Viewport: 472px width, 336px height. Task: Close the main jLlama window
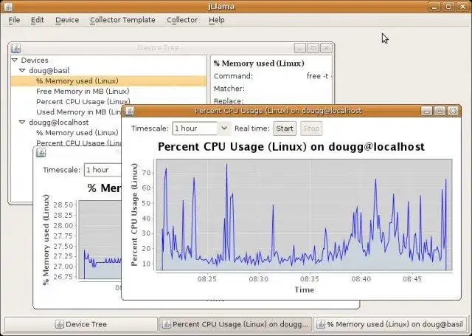[462, 7]
